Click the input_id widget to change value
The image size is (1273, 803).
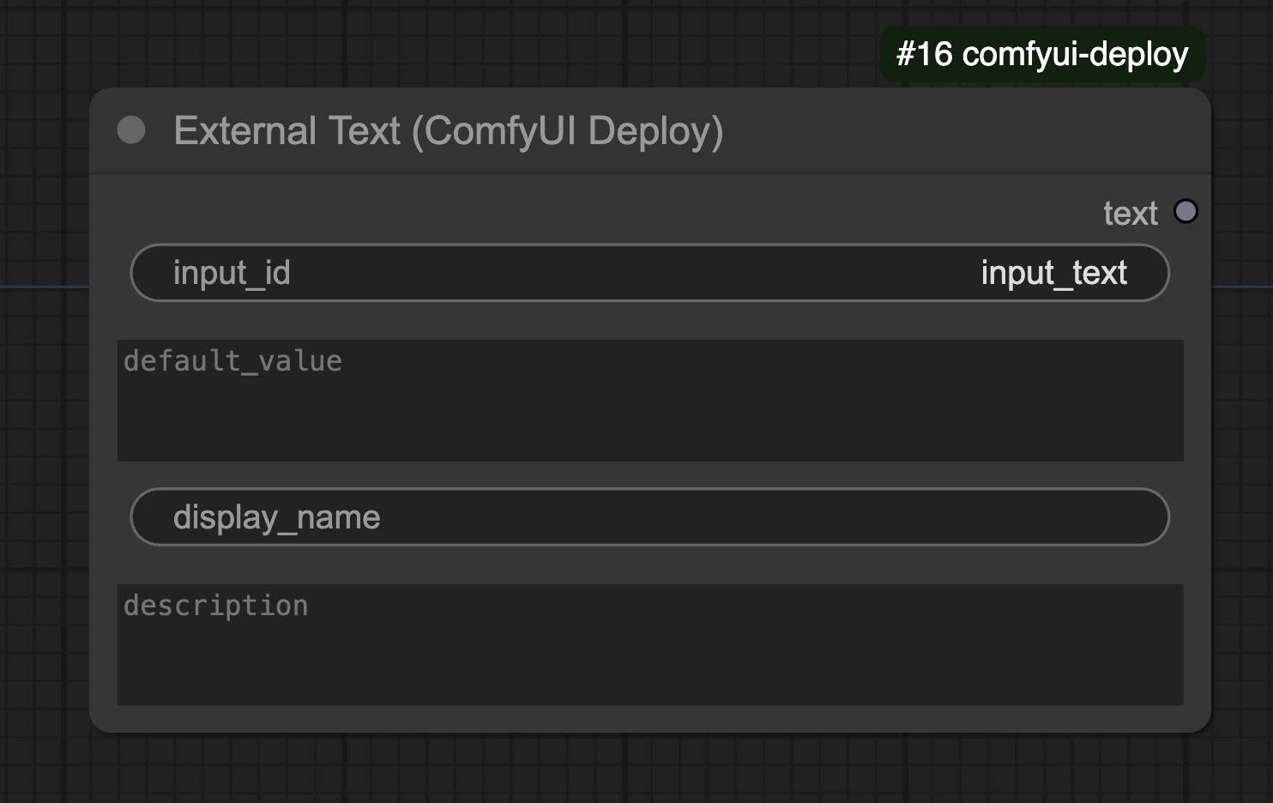pos(649,272)
